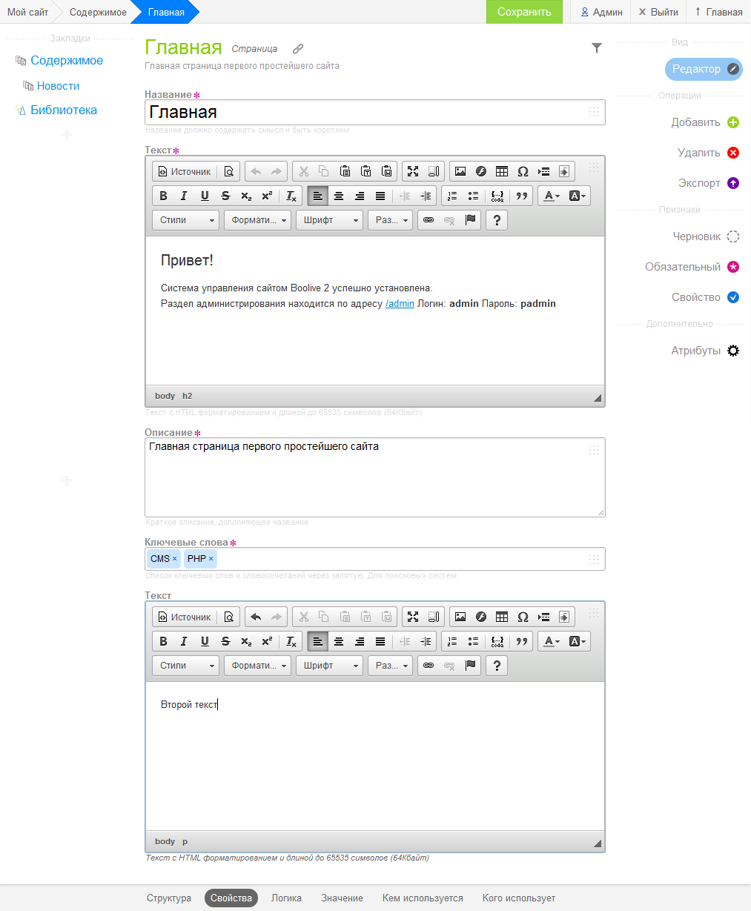Open text color picker in the lower Текст editor

[x=551, y=641]
